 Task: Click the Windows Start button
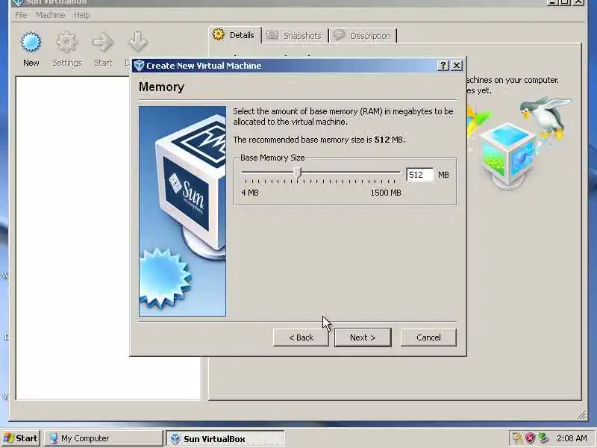point(21,438)
